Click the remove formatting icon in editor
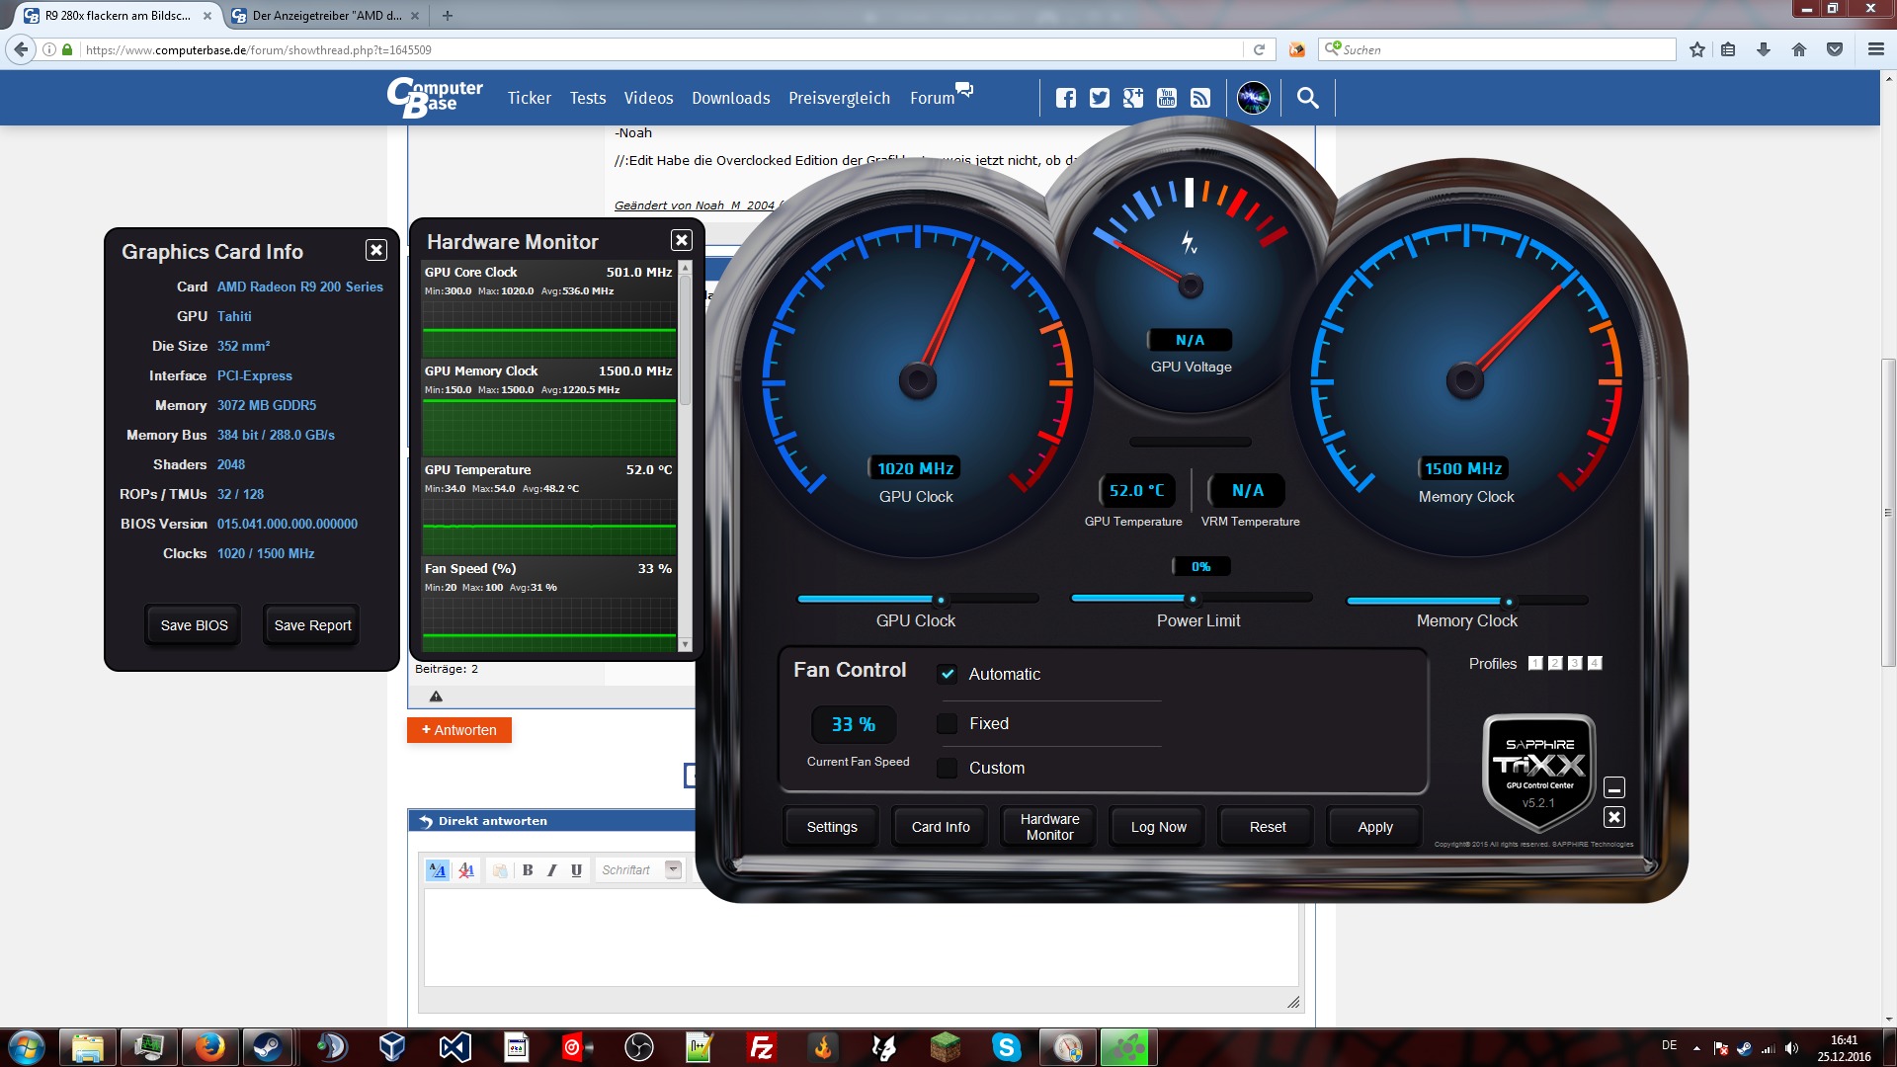 click(466, 870)
